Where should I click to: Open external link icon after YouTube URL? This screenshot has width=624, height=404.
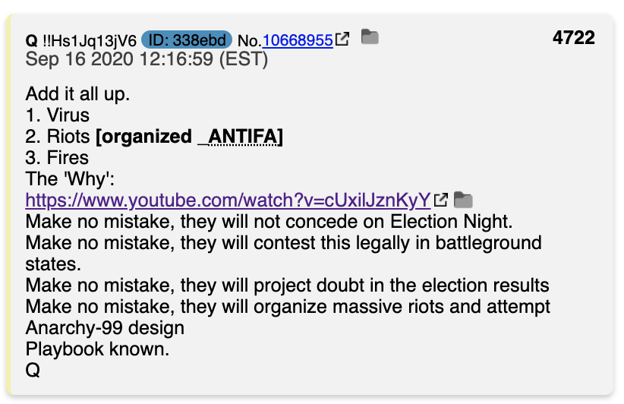point(441,200)
